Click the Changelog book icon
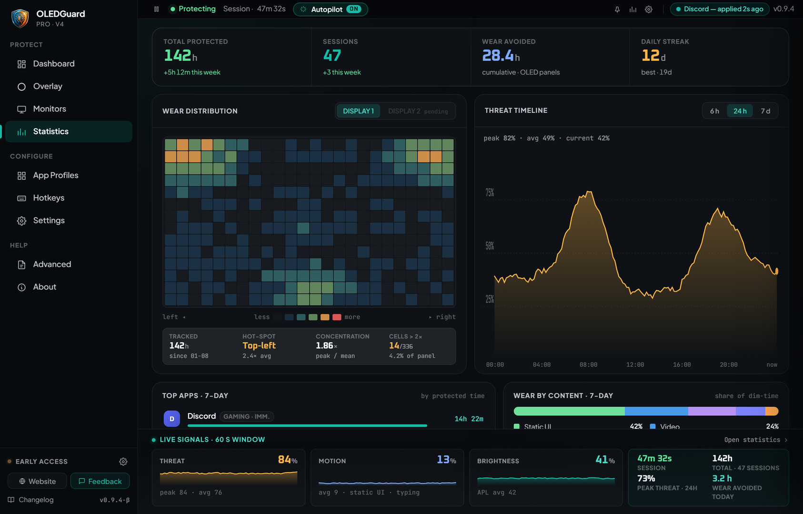 point(11,500)
